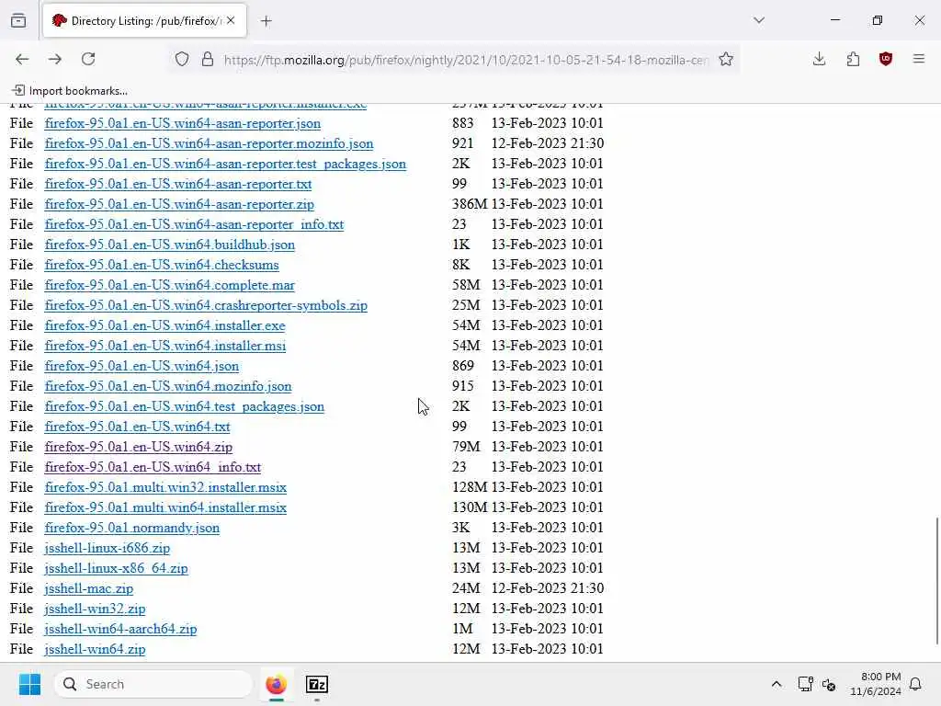Download win64.complete.mar
Screen dimensions: 941x706
pyautogui.click(x=170, y=285)
